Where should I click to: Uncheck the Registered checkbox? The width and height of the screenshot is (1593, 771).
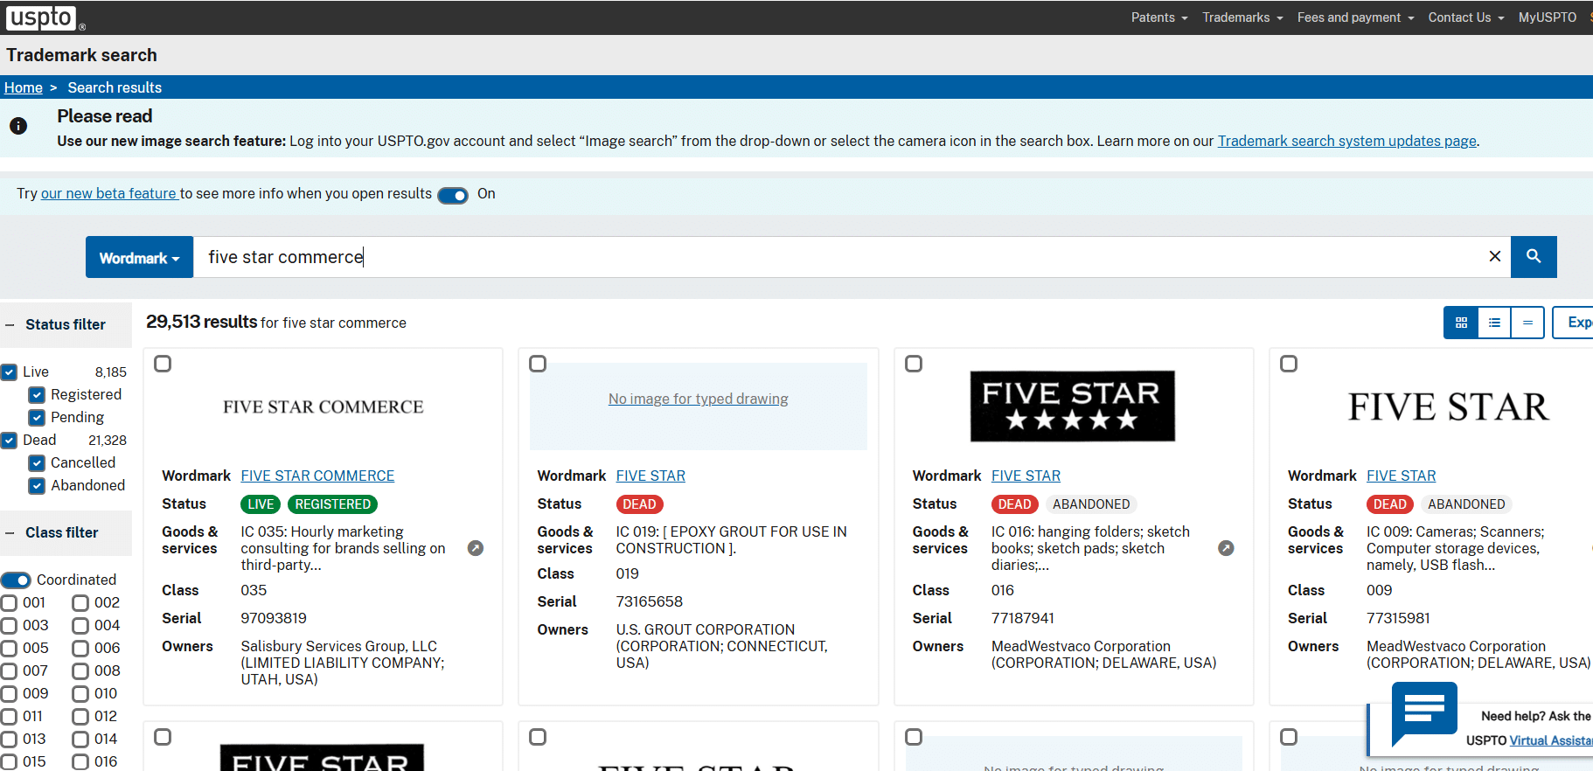pos(37,395)
